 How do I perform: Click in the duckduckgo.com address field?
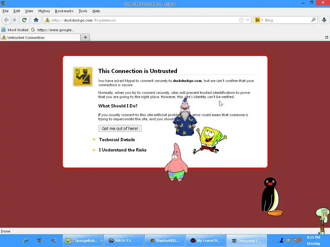(144, 20)
